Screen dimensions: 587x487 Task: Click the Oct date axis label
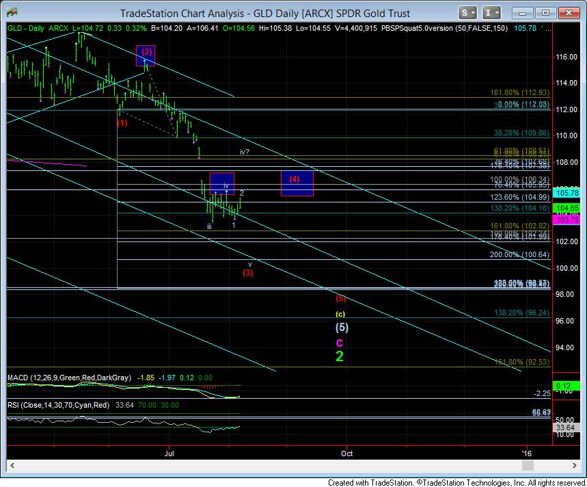(346, 453)
